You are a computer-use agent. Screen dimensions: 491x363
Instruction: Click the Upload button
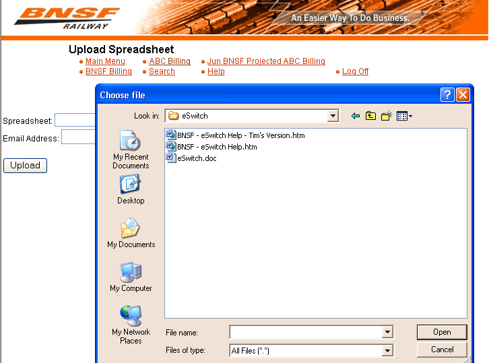pyautogui.click(x=25, y=166)
